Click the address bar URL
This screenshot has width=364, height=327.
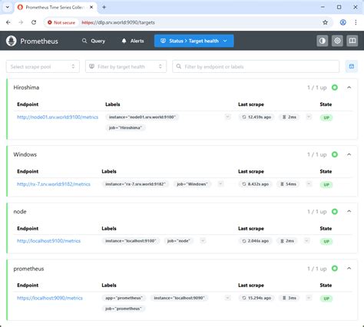tap(118, 22)
